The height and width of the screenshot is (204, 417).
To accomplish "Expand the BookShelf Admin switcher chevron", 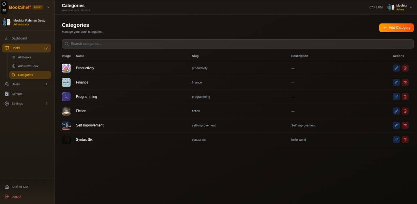I will click(x=49, y=7).
